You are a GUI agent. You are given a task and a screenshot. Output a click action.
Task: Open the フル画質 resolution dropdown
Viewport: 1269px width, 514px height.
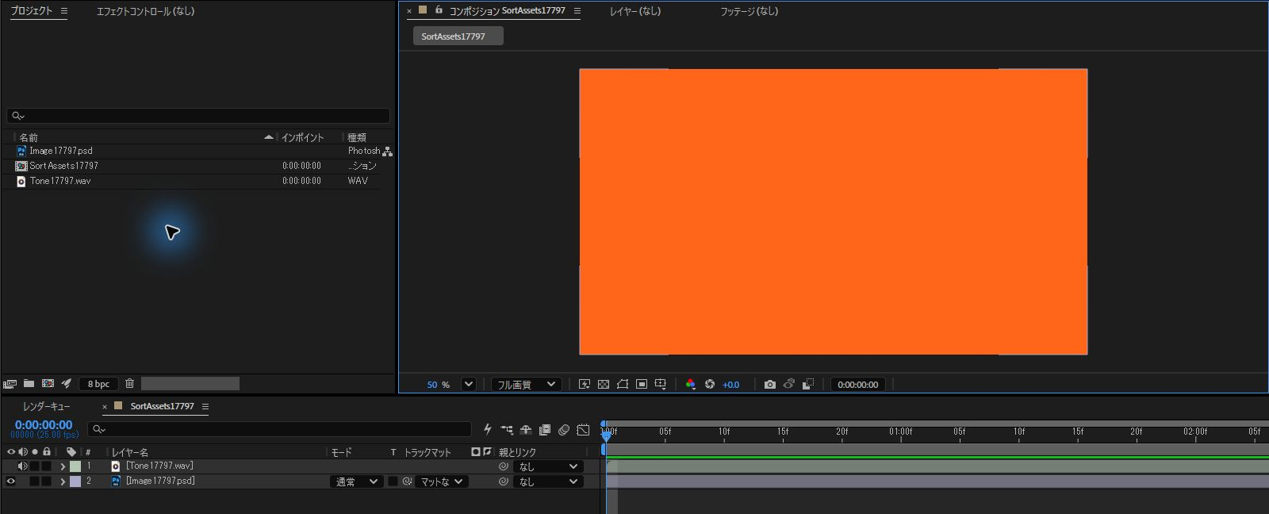(x=527, y=384)
